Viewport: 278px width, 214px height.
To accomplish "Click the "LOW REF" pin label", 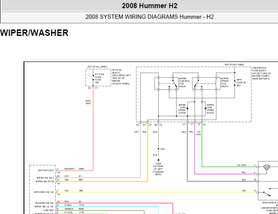I will (49, 210).
